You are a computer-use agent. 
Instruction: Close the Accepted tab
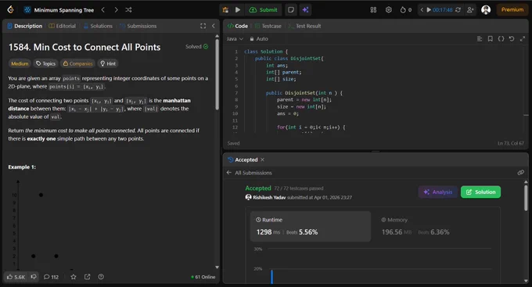click(x=262, y=160)
